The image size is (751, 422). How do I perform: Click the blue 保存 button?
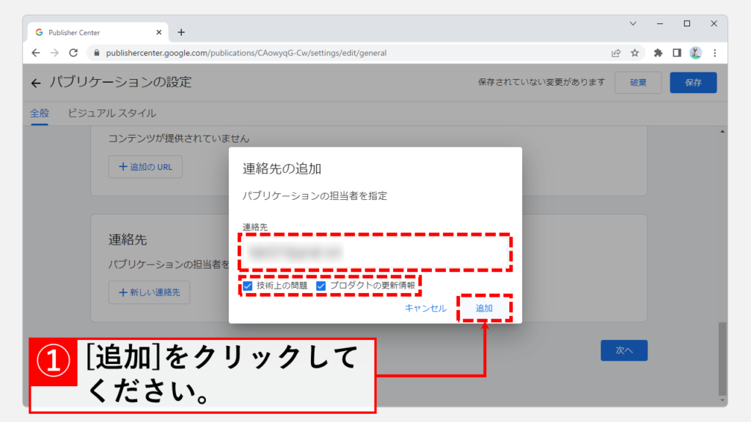pos(693,83)
